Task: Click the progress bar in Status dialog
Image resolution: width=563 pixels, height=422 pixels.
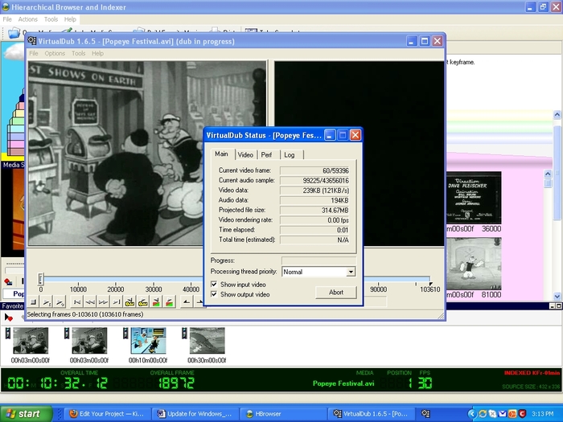Action: pos(318,260)
